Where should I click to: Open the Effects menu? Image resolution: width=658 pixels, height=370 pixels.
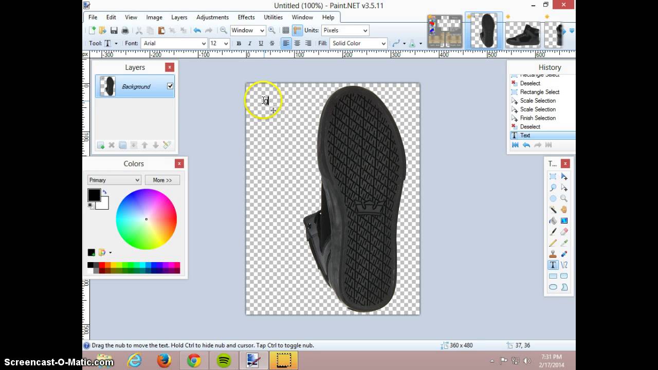[246, 17]
